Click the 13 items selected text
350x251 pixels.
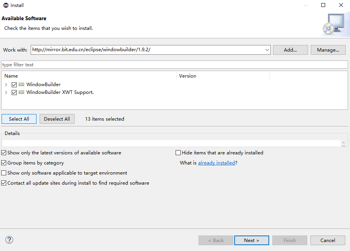click(x=104, y=119)
